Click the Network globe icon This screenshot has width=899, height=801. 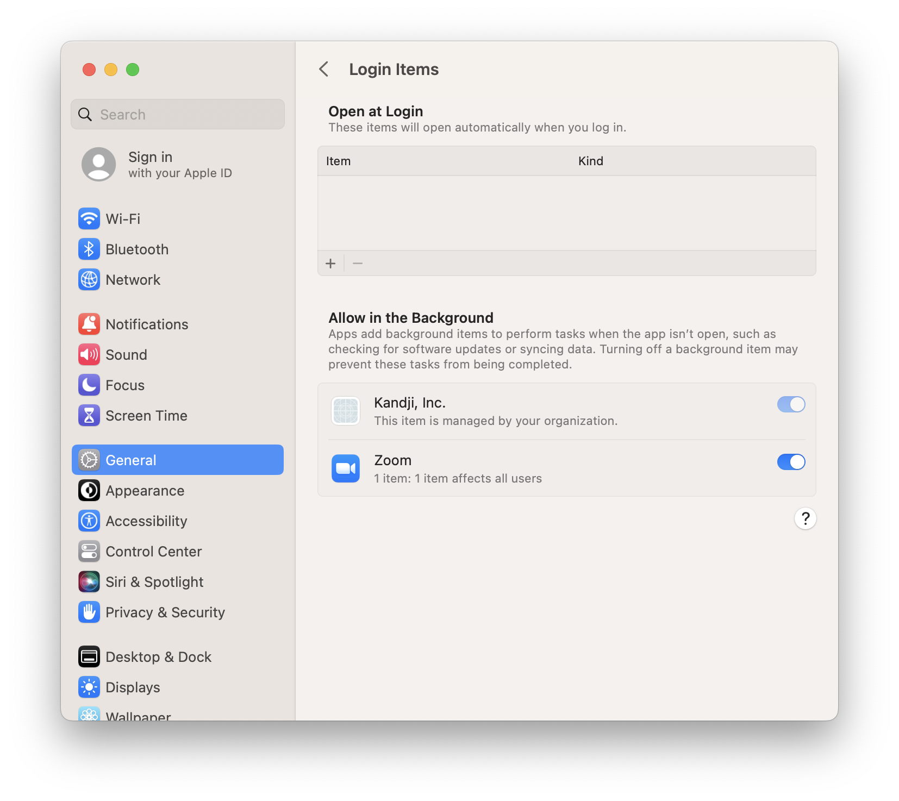(89, 279)
